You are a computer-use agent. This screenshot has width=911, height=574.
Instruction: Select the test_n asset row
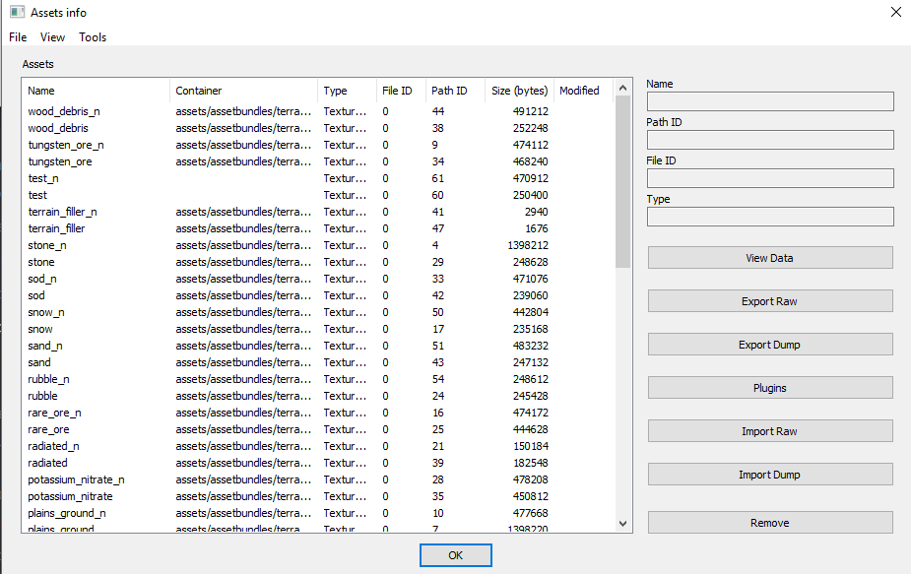point(318,178)
